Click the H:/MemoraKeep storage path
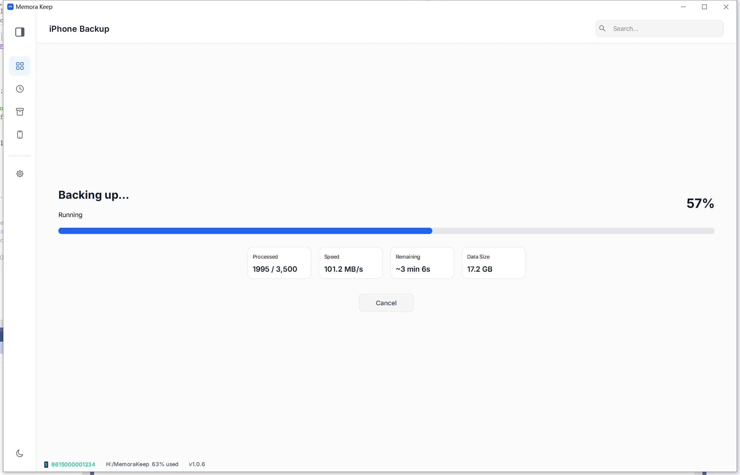Screen dimensions: 740x475 127,464
